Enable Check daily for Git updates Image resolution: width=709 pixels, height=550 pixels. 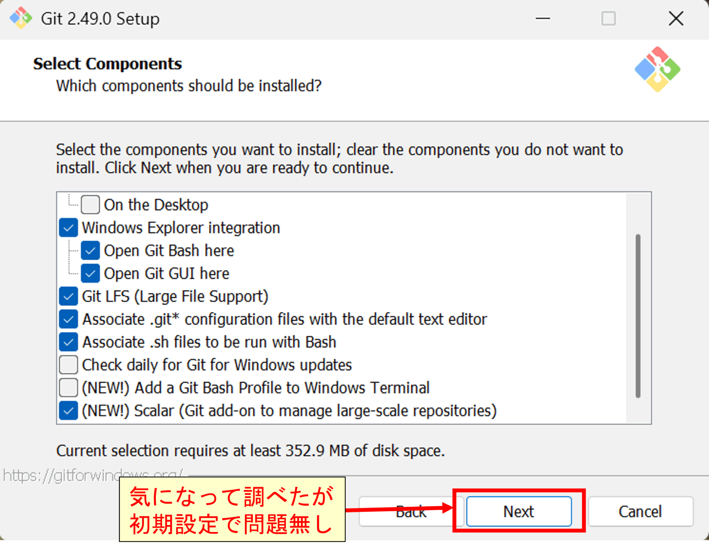click(x=68, y=365)
